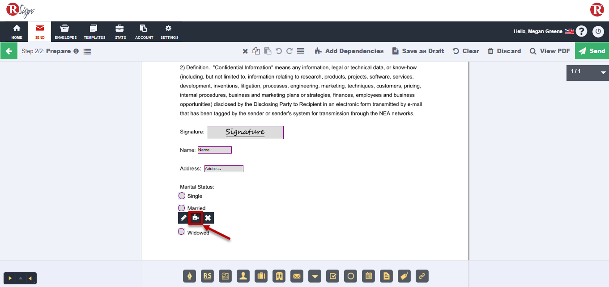
Task: Select the hyperlink chain tool
Action: click(x=422, y=276)
